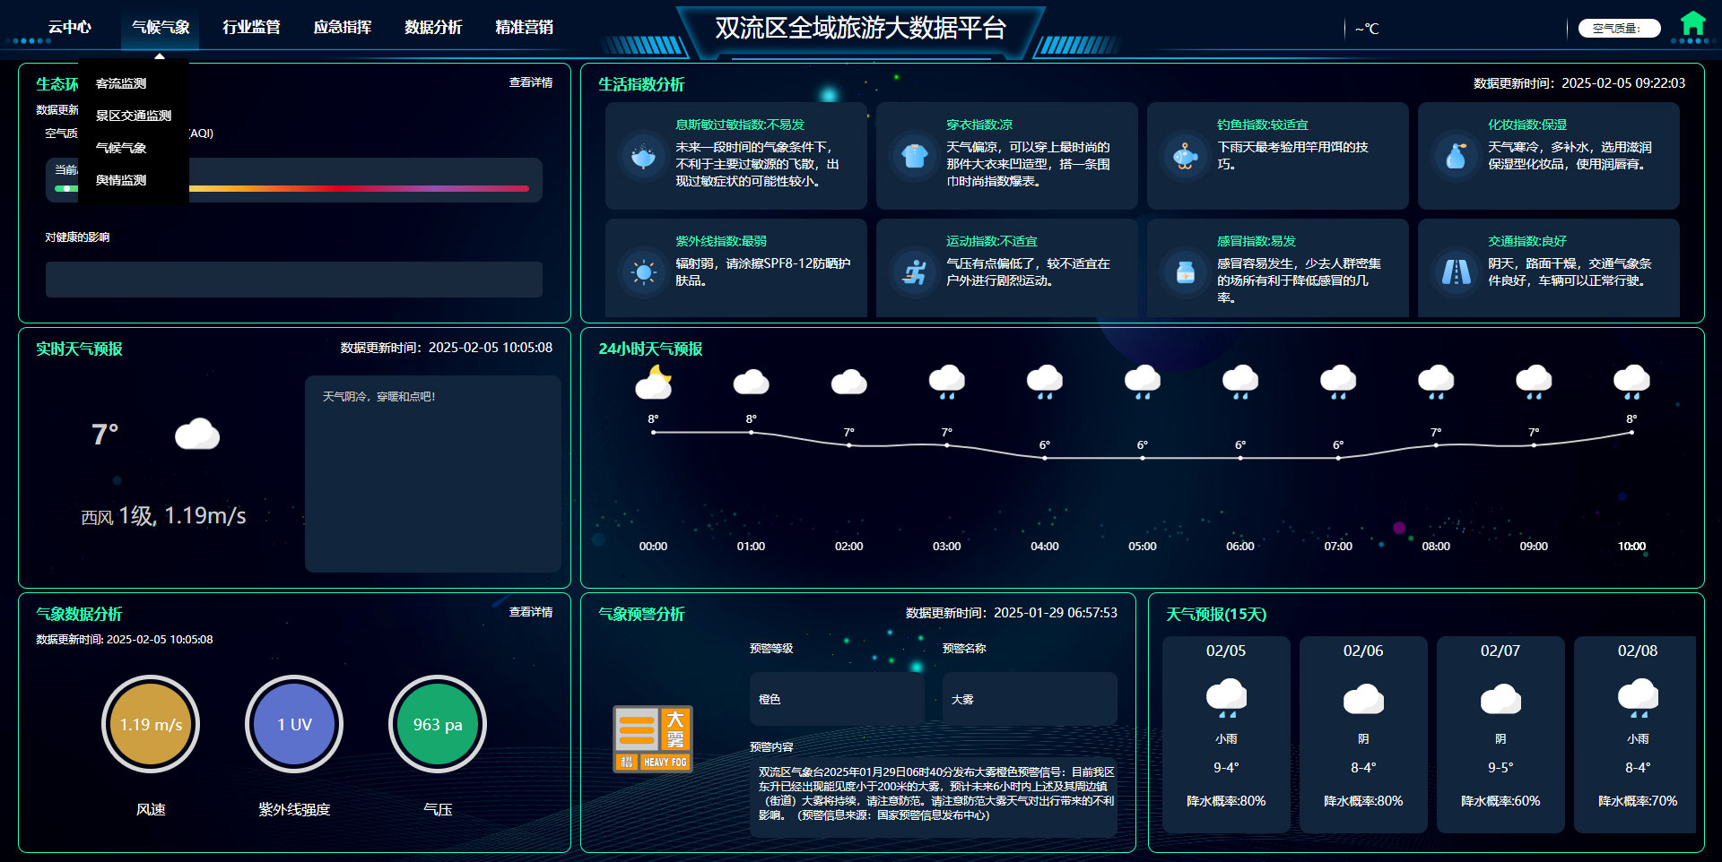The image size is (1722, 862).
Task: Expand the 行业监管 navigation menu
Action: coord(251,27)
